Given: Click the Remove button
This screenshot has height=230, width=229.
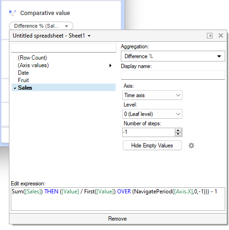Looking at the screenshot, I should [118, 219].
